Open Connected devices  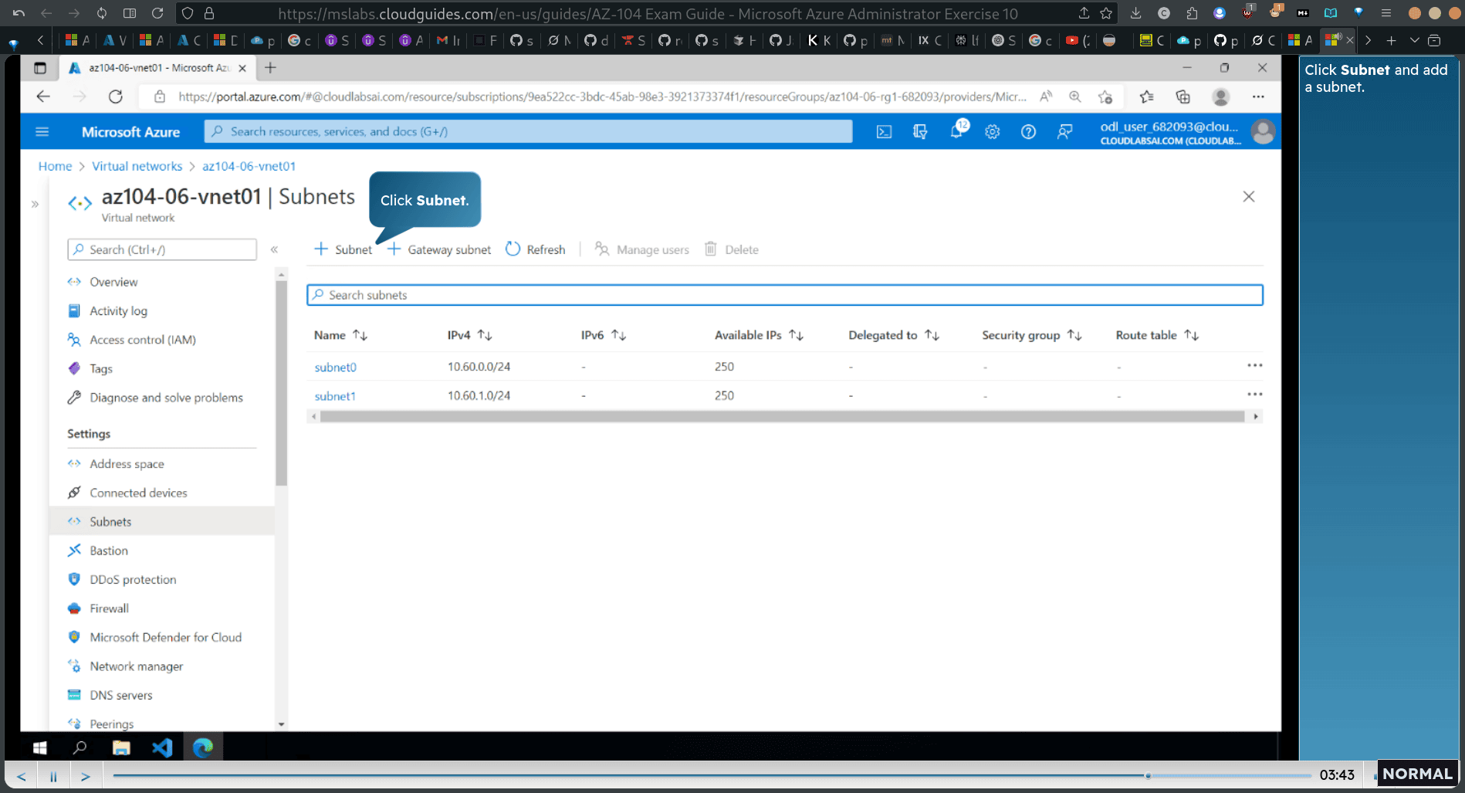click(138, 493)
